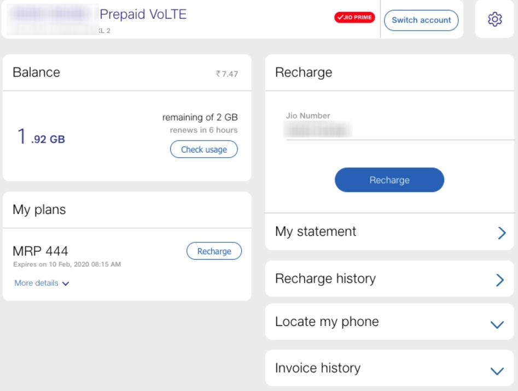Image resolution: width=518 pixels, height=391 pixels.
Task: Click the Prepaid VoLTE account title
Action: 143,14
